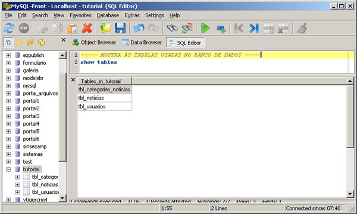Click the Refresh toolbar icon
This screenshot has width=357, height=214.
(x=9, y=28)
